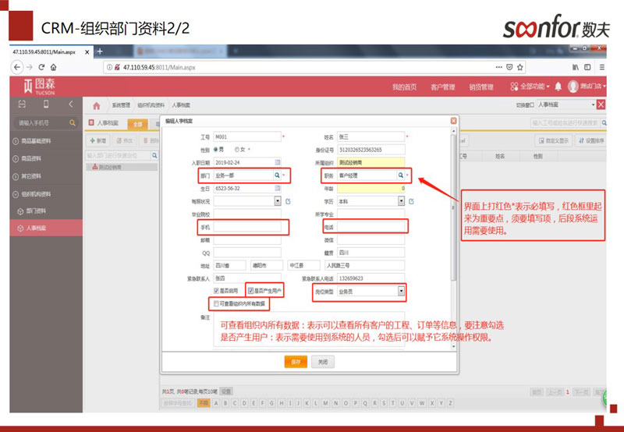The image size is (624, 432).
Task: Open the calendar picker for 入职日期
Action: point(276,162)
